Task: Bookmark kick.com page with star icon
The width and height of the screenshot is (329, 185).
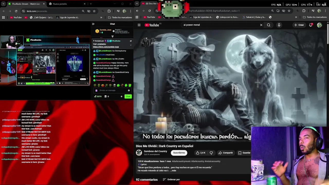Action: (94, 11)
